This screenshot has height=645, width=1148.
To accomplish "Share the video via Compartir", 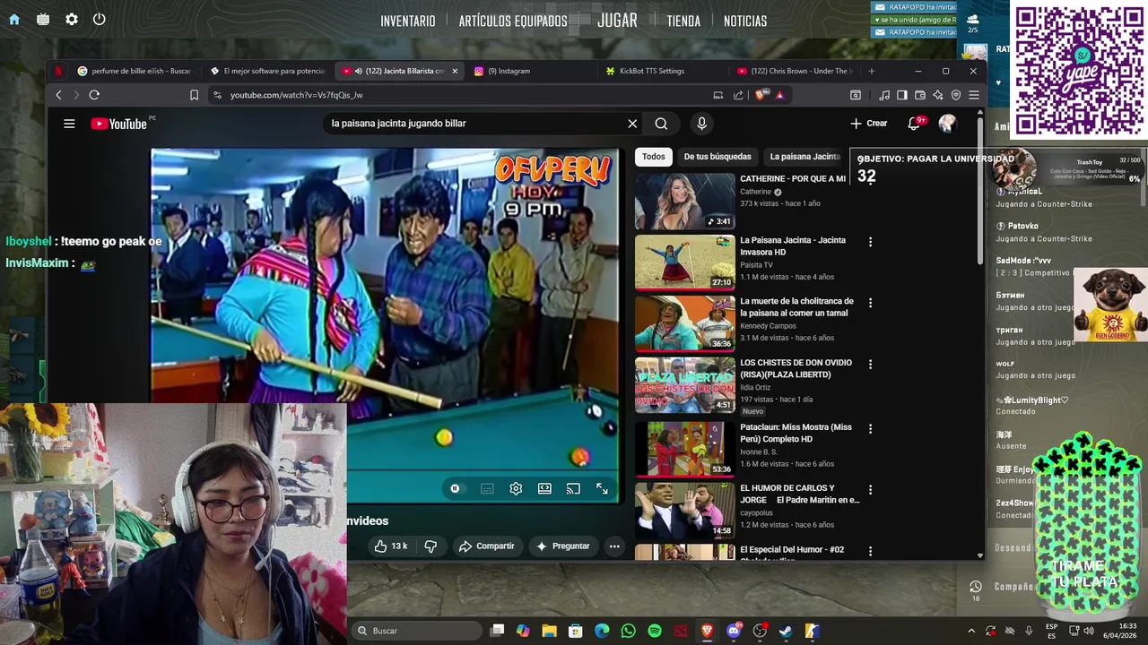I will tap(486, 546).
